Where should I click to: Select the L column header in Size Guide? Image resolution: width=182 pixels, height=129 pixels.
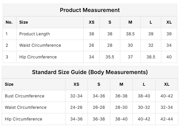[x=144, y=84]
